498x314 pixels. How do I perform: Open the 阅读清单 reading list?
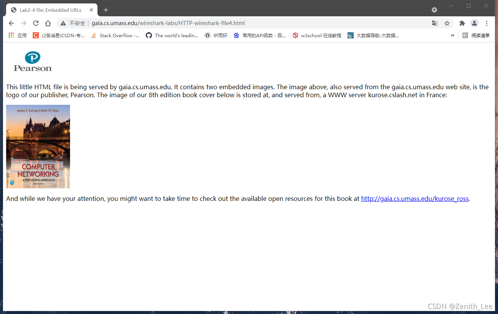[476, 35]
